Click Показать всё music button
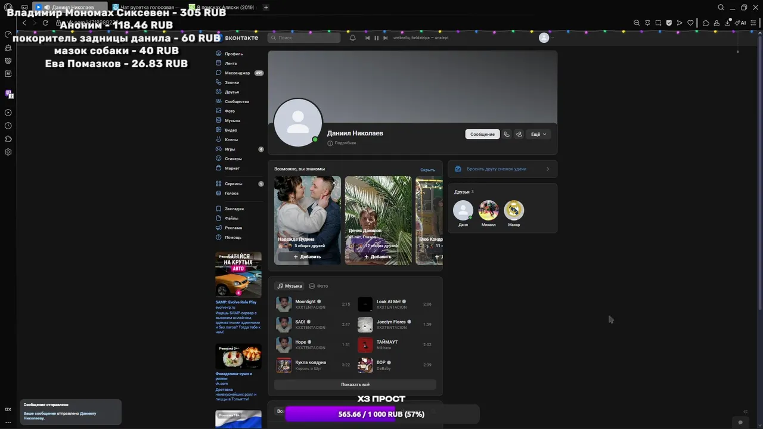Viewport: 763px width, 429px height. pos(355,384)
